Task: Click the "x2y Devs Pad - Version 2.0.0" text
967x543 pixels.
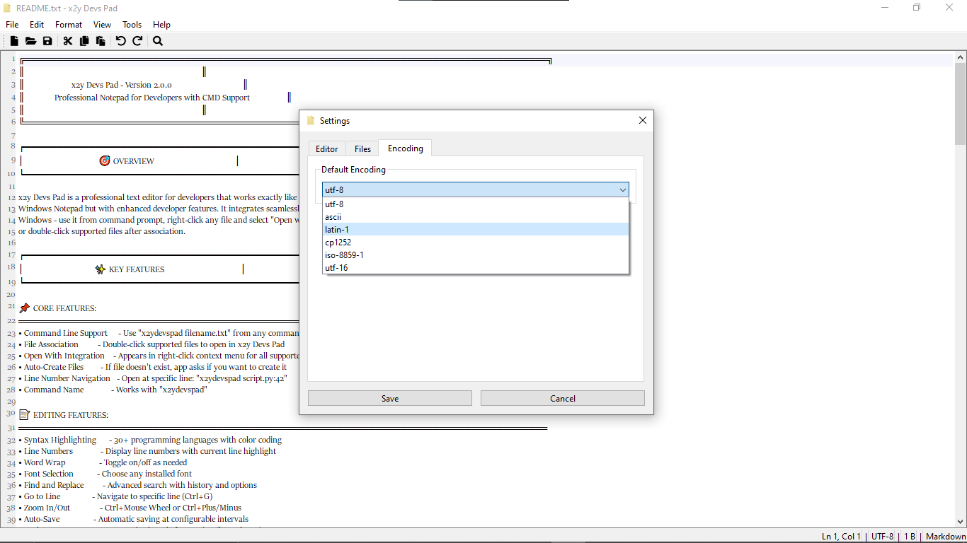Action: click(121, 85)
